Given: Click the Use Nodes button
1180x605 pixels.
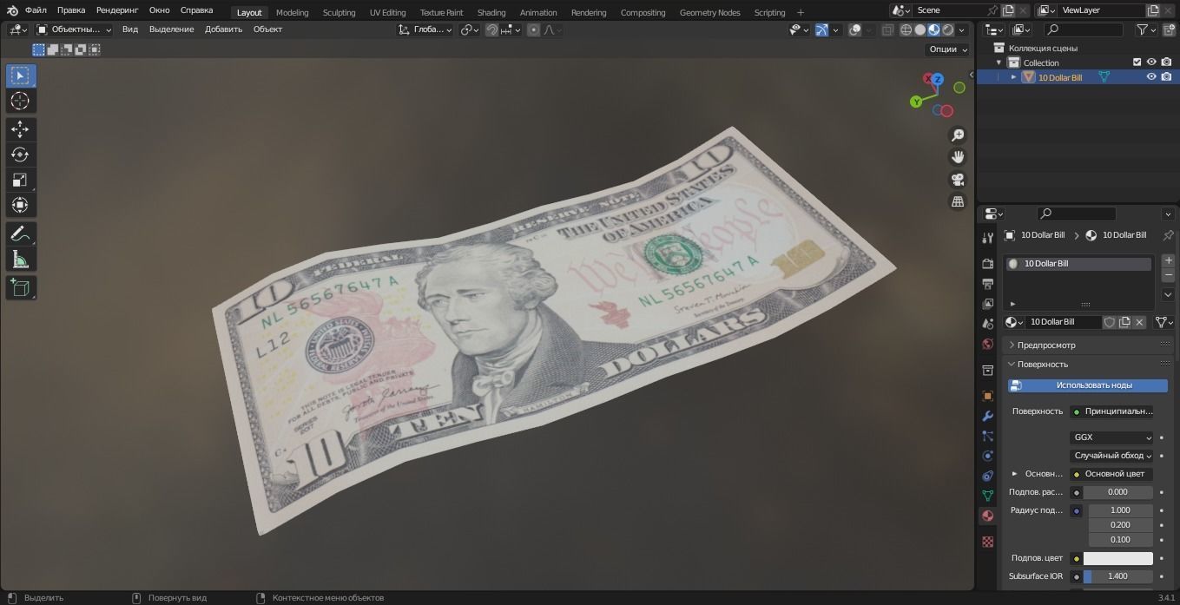Looking at the screenshot, I should [1088, 385].
